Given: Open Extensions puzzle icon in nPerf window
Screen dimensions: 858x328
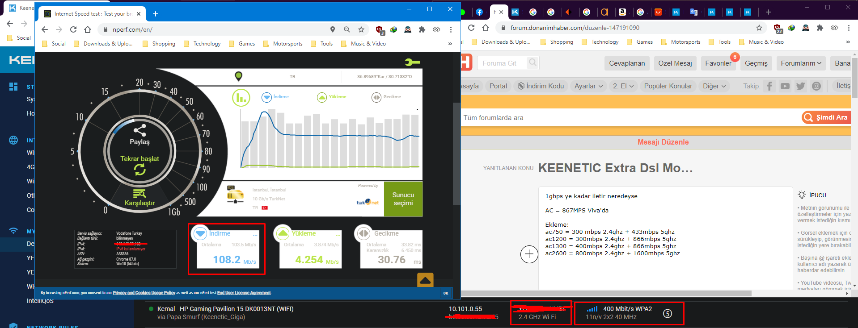Looking at the screenshot, I should [422, 29].
